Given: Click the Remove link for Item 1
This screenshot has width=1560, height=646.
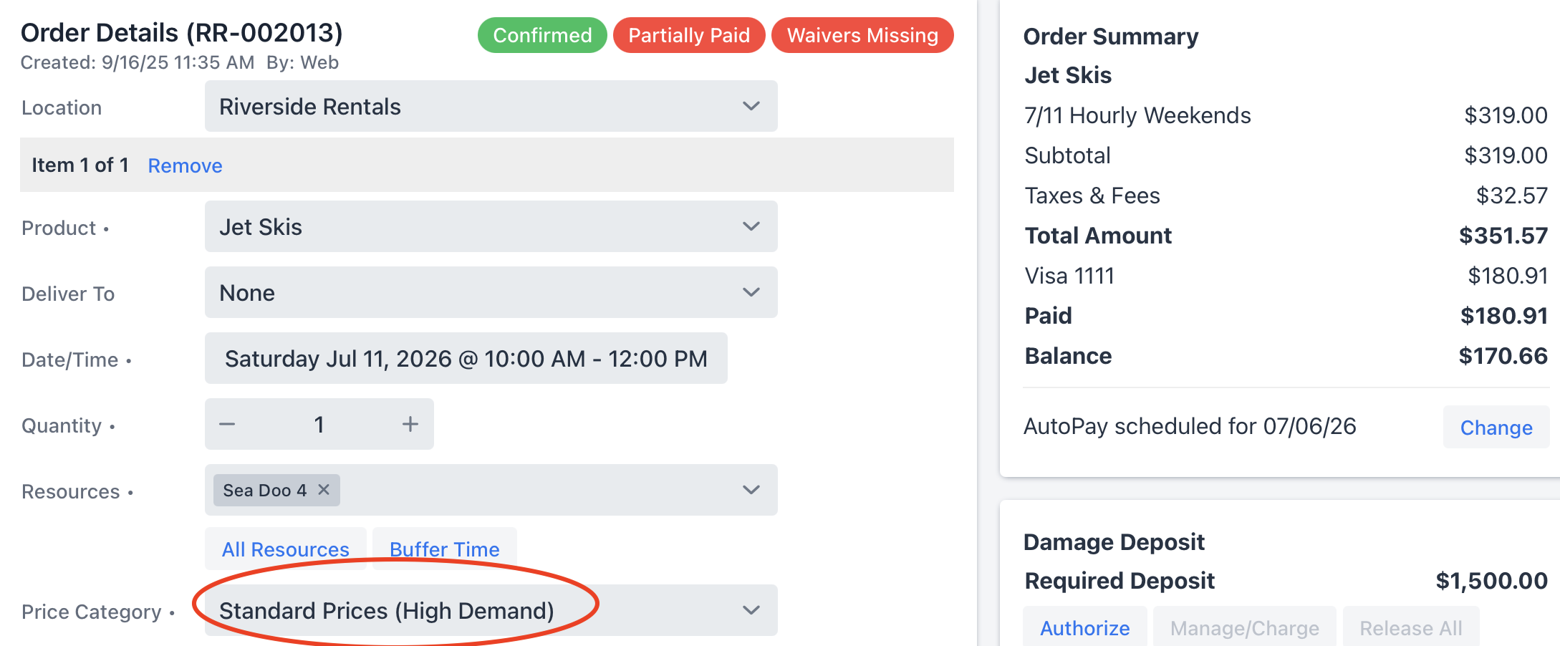Looking at the screenshot, I should pos(185,165).
